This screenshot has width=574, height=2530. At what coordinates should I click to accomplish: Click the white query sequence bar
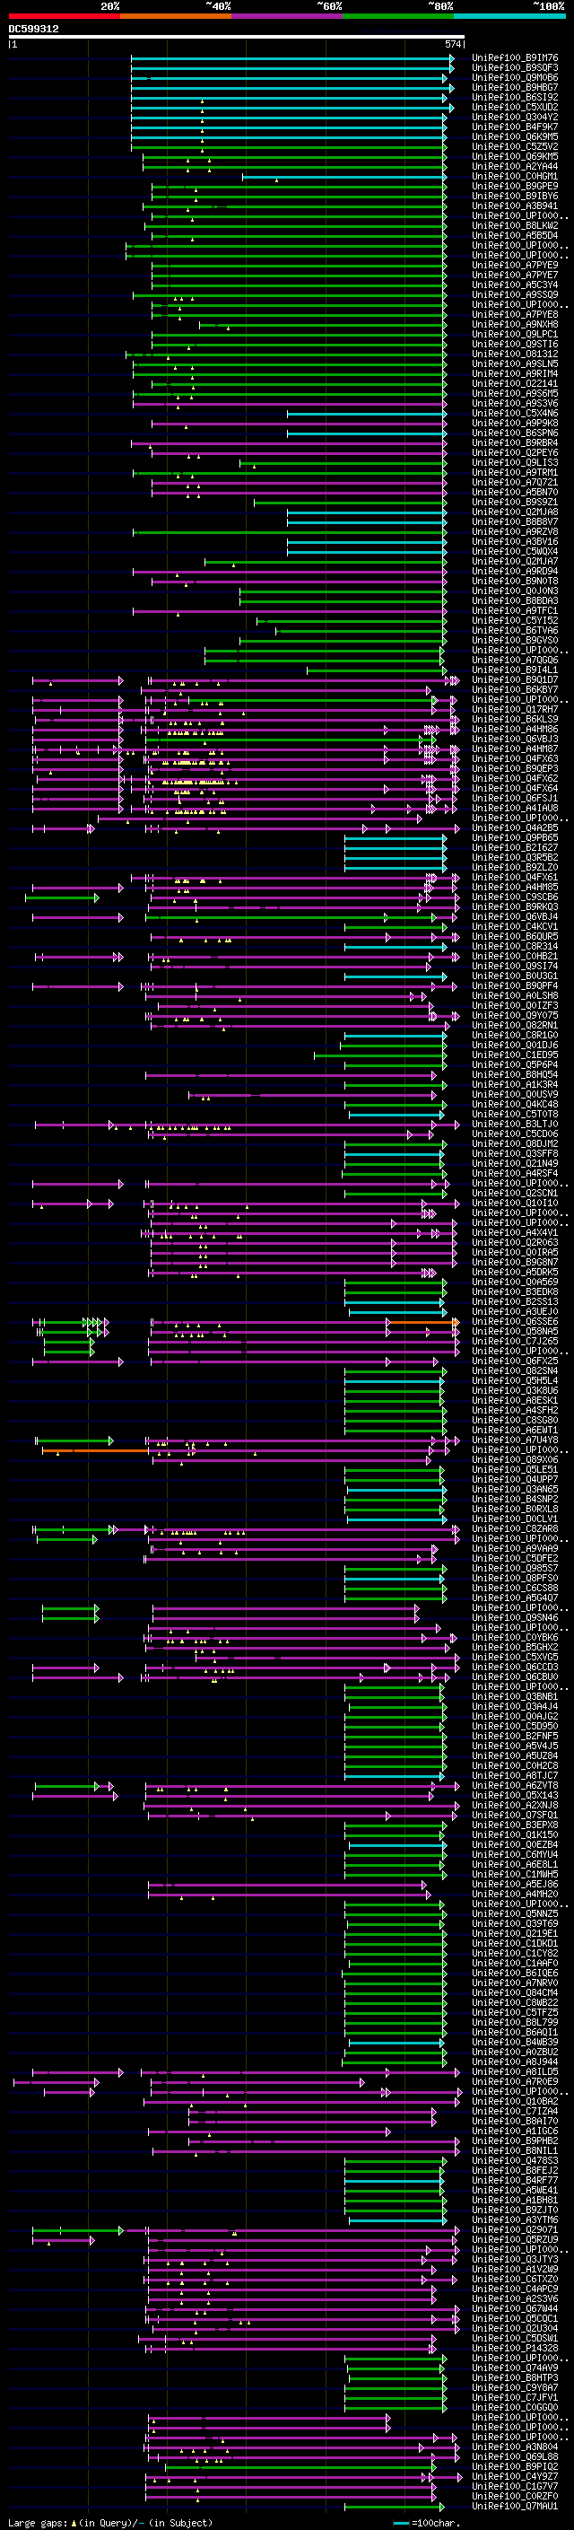(x=237, y=38)
